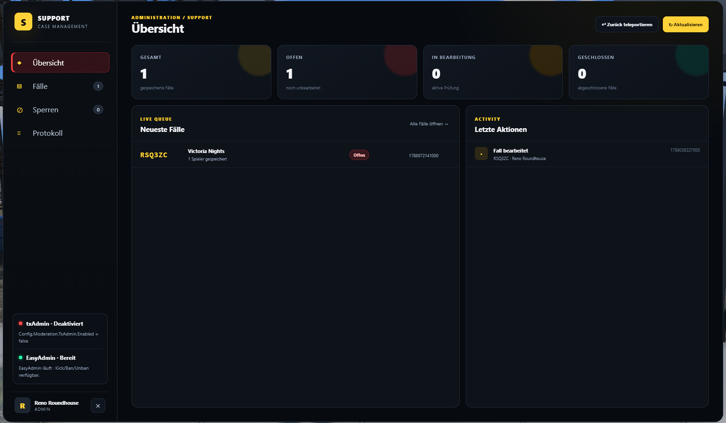Click Zurück teleportieren button
726x423 pixels.
click(627, 24)
